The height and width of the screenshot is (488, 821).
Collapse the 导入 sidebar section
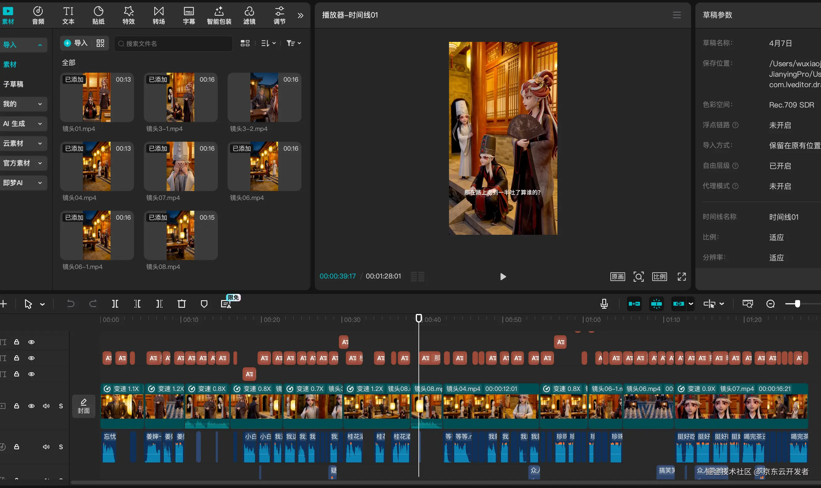(40, 45)
